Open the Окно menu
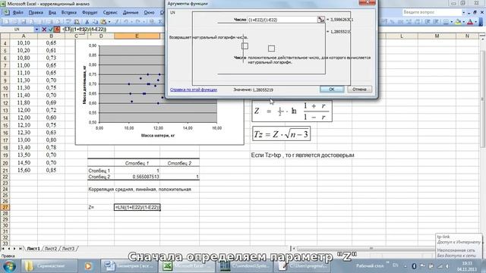 (149, 13)
